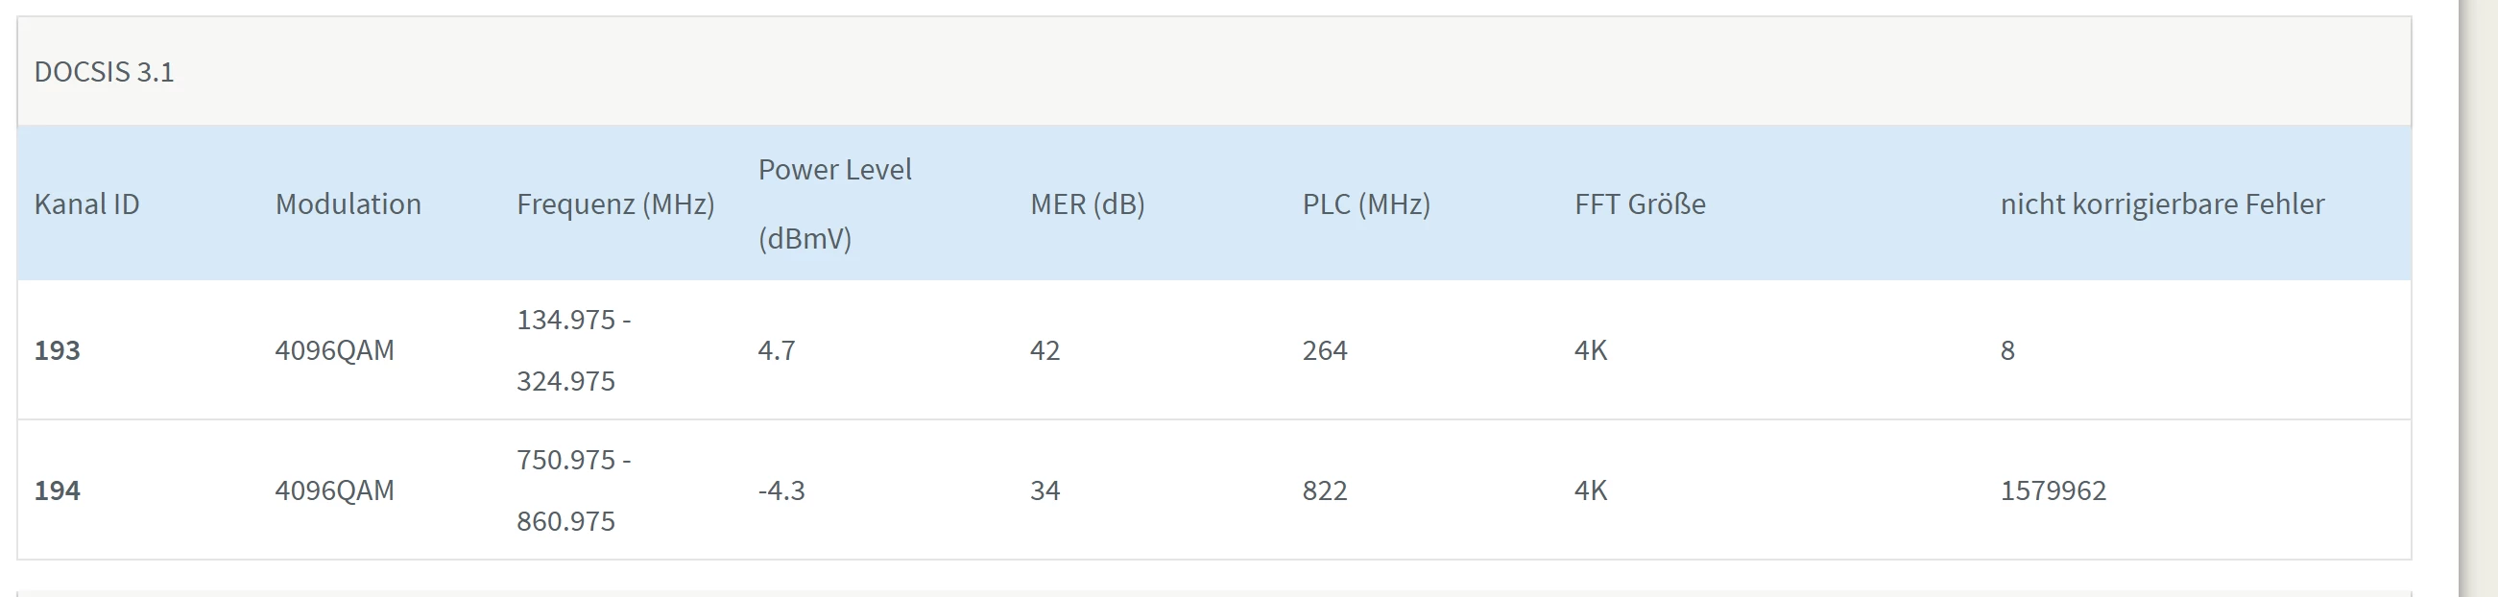Click the Power Level (dBmV) column header
The image size is (2498, 597).
point(834,203)
